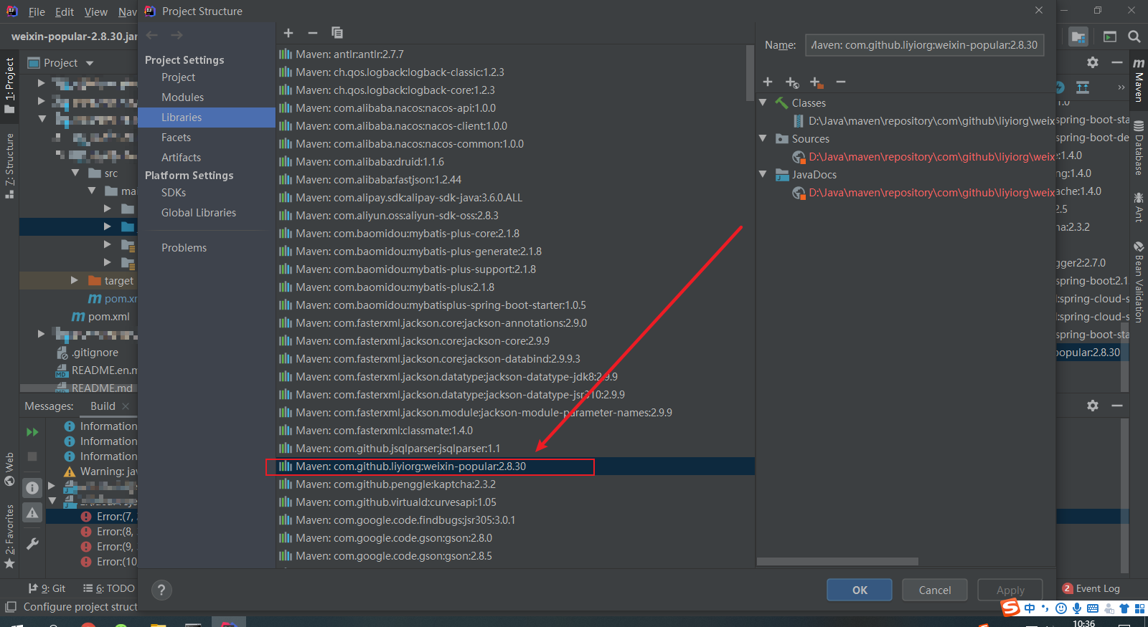Expand the target folder in project tree

tap(74, 280)
